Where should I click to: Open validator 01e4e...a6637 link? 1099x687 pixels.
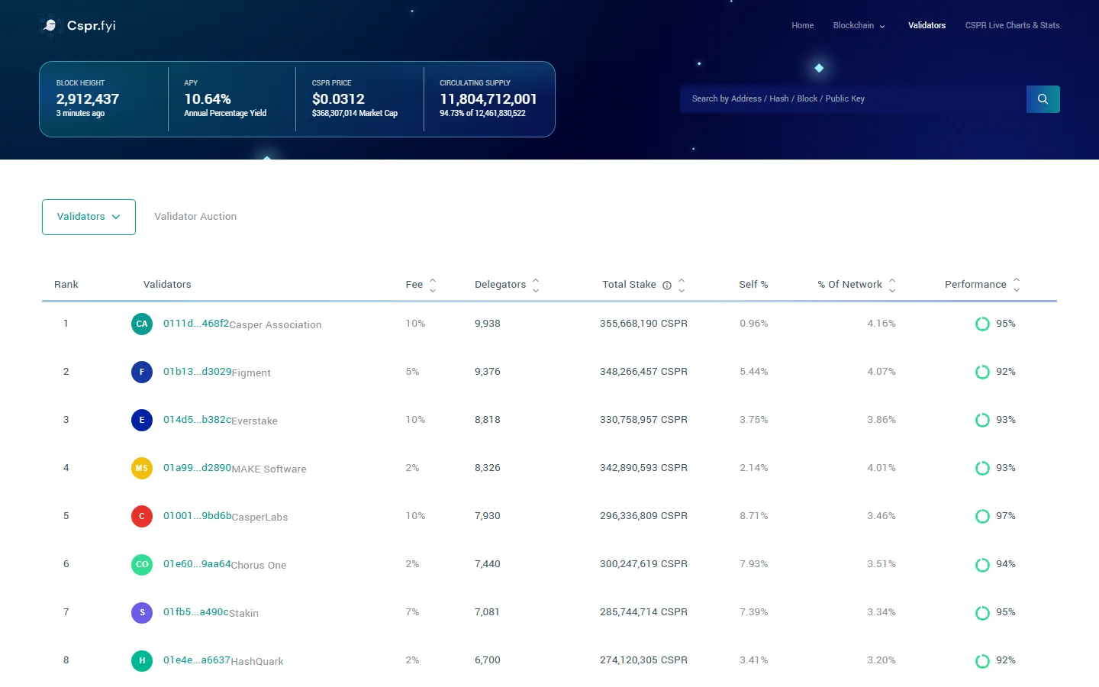click(197, 660)
